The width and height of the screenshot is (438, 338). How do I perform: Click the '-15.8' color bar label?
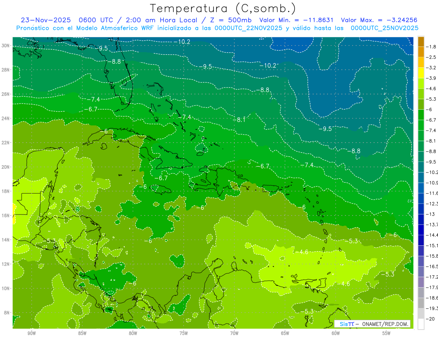click(x=432, y=256)
